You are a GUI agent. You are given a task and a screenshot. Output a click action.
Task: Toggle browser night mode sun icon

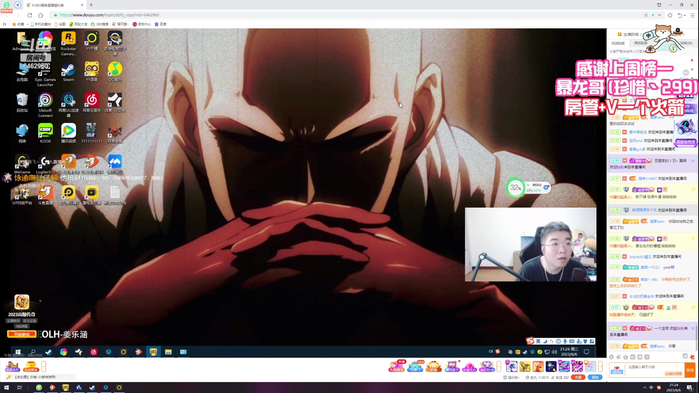point(670,15)
